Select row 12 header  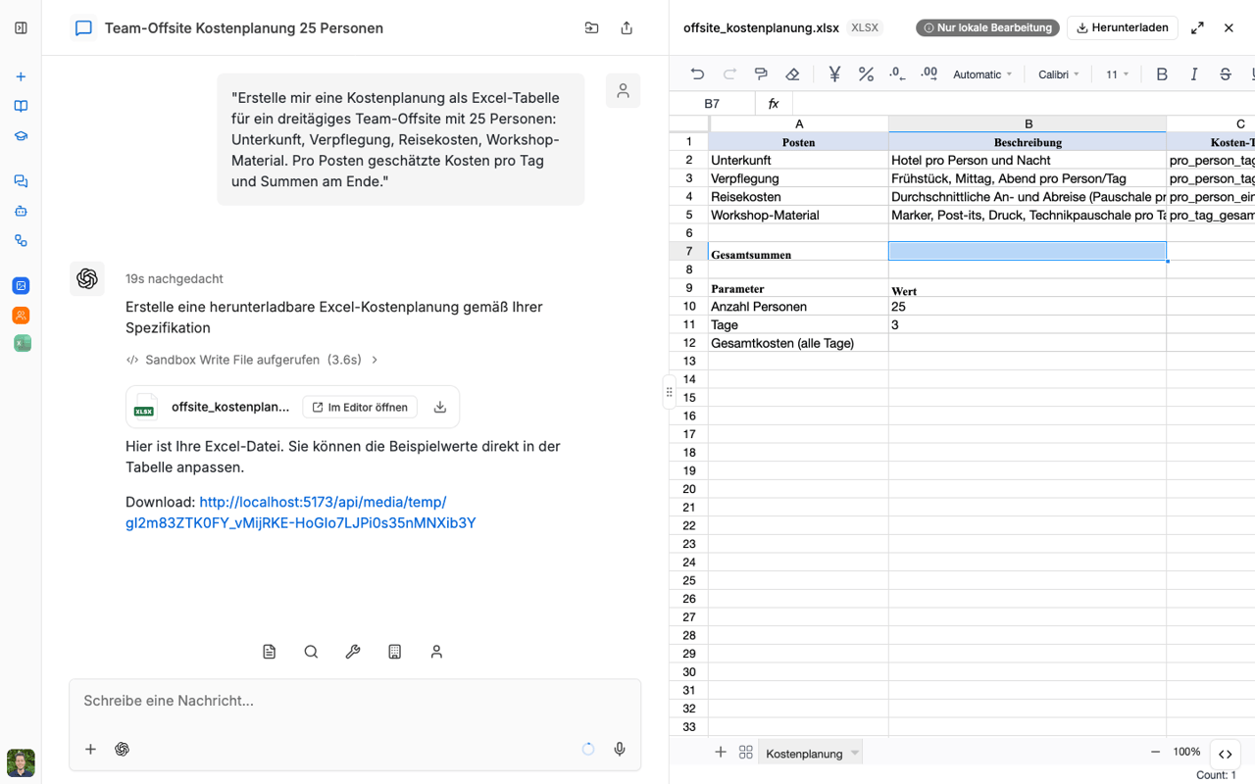pyautogui.click(x=689, y=343)
